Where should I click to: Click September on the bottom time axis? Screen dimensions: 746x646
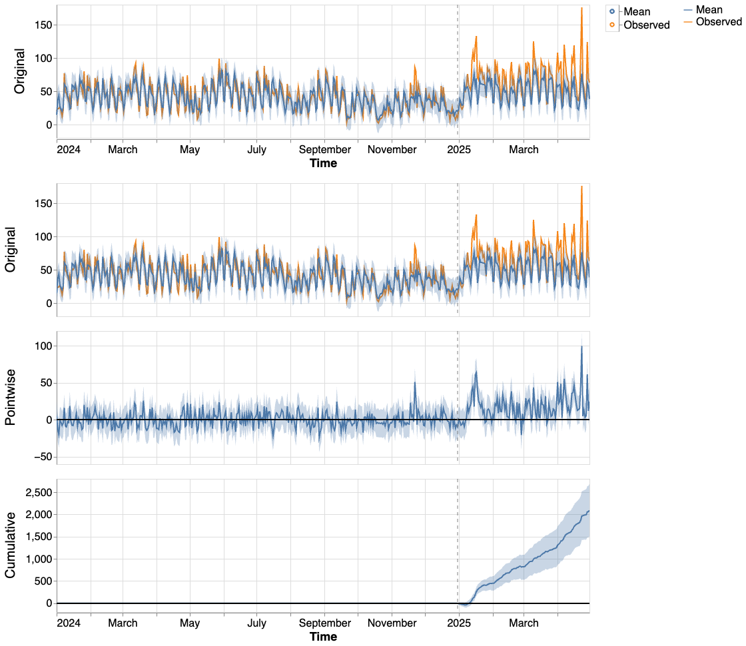(x=324, y=623)
